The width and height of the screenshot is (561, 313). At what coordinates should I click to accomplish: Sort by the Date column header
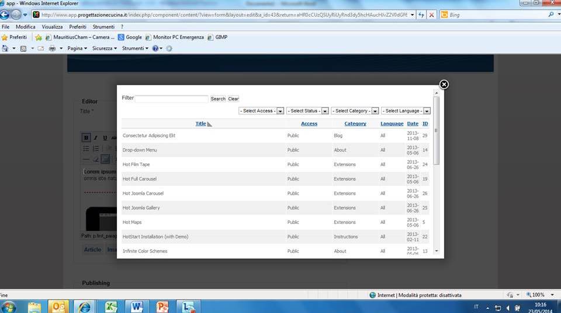pyautogui.click(x=413, y=124)
